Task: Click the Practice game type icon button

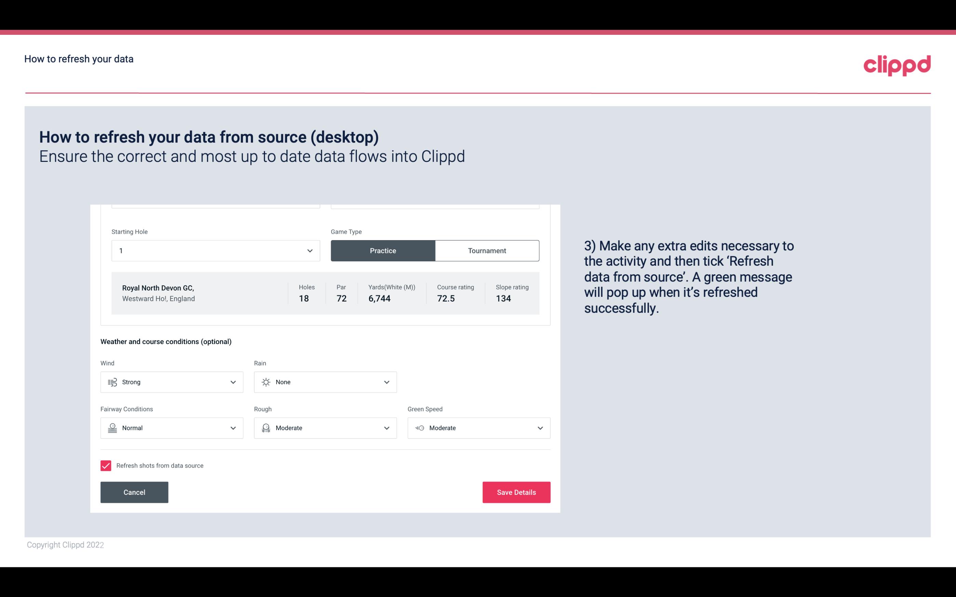Action: 383,250
